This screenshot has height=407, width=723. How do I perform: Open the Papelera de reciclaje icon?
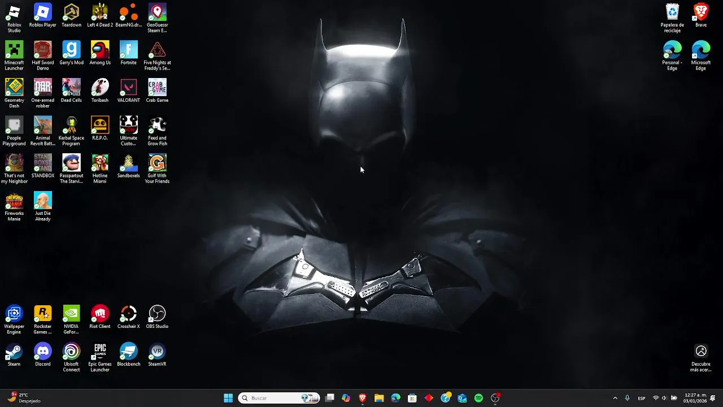point(672,18)
